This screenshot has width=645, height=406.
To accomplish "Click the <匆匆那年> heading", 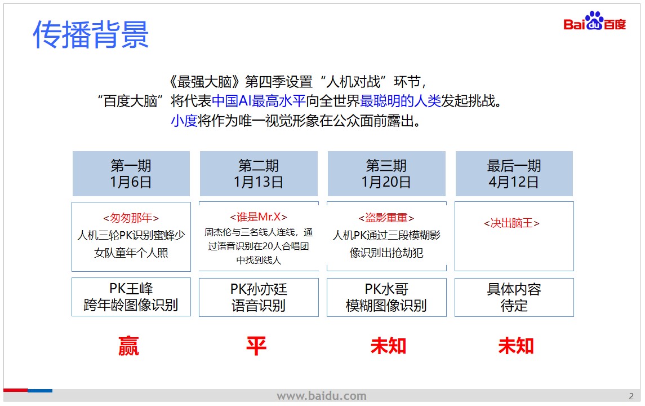I will pos(131,218).
